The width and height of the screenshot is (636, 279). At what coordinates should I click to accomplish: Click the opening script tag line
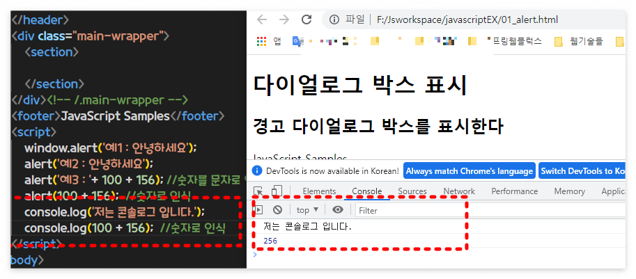click(x=33, y=132)
